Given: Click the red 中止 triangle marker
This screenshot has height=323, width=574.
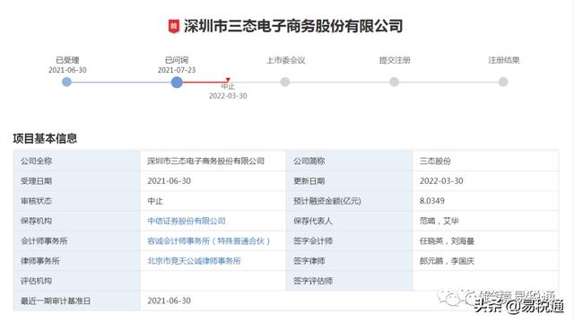Looking at the screenshot, I should click(228, 80).
